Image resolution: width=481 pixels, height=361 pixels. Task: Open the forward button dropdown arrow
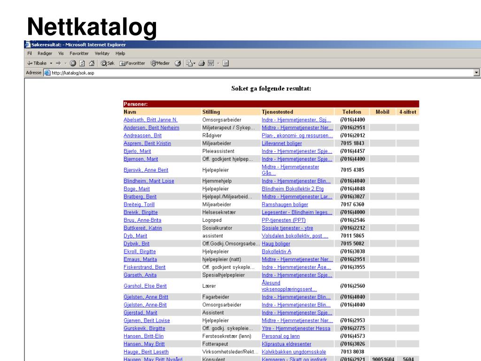[x=65, y=63]
